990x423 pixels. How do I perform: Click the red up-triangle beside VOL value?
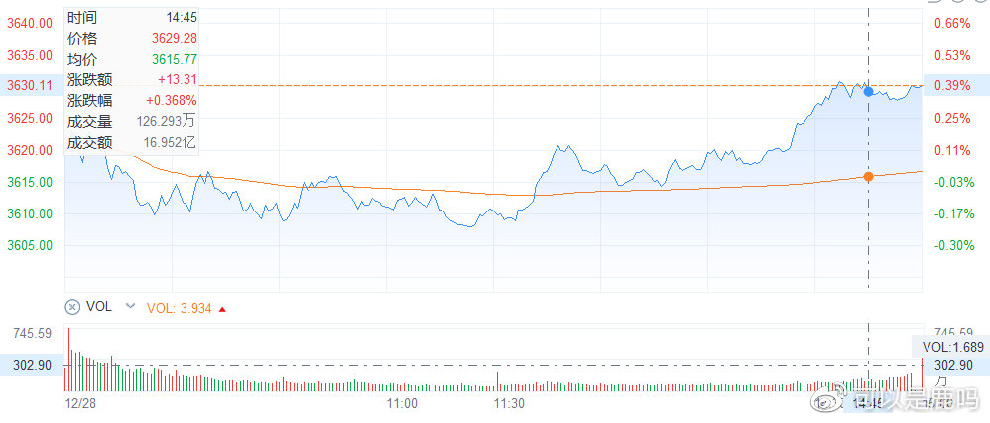click(x=222, y=308)
